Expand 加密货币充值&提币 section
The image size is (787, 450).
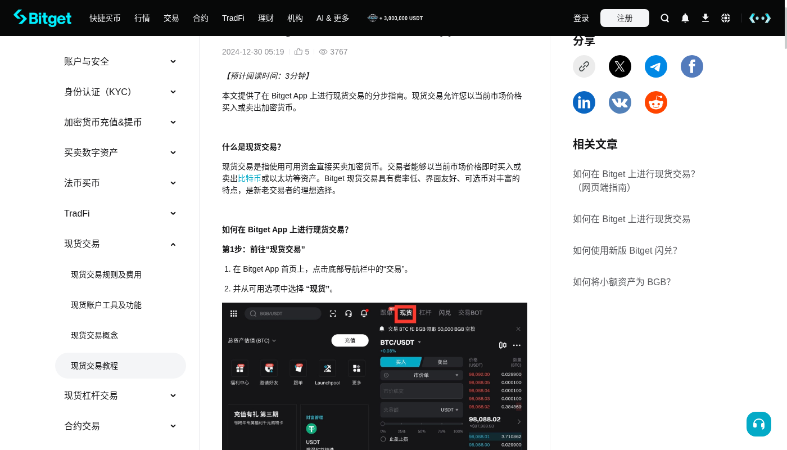pyautogui.click(x=120, y=122)
